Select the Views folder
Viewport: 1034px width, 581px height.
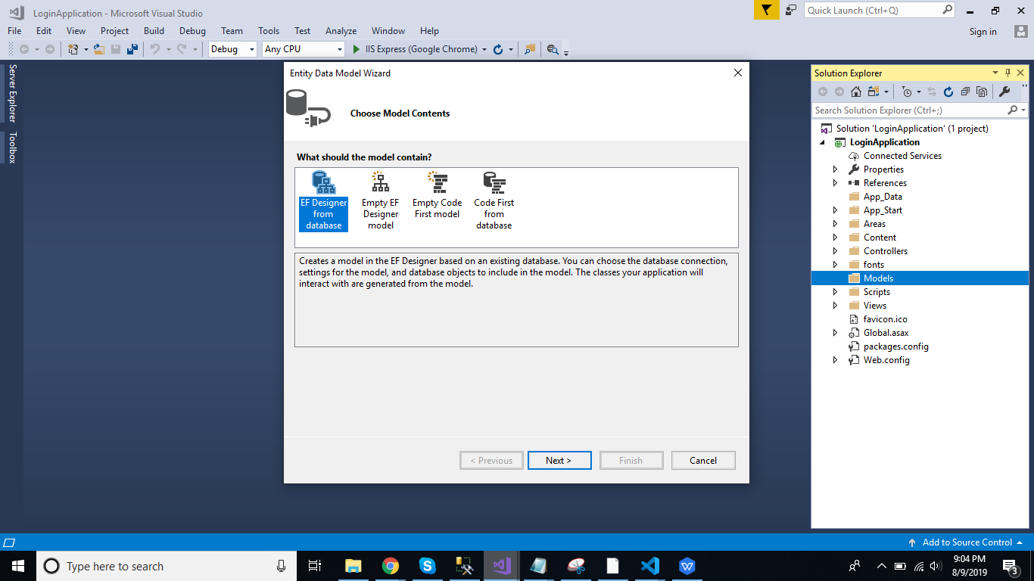pyautogui.click(x=874, y=306)
